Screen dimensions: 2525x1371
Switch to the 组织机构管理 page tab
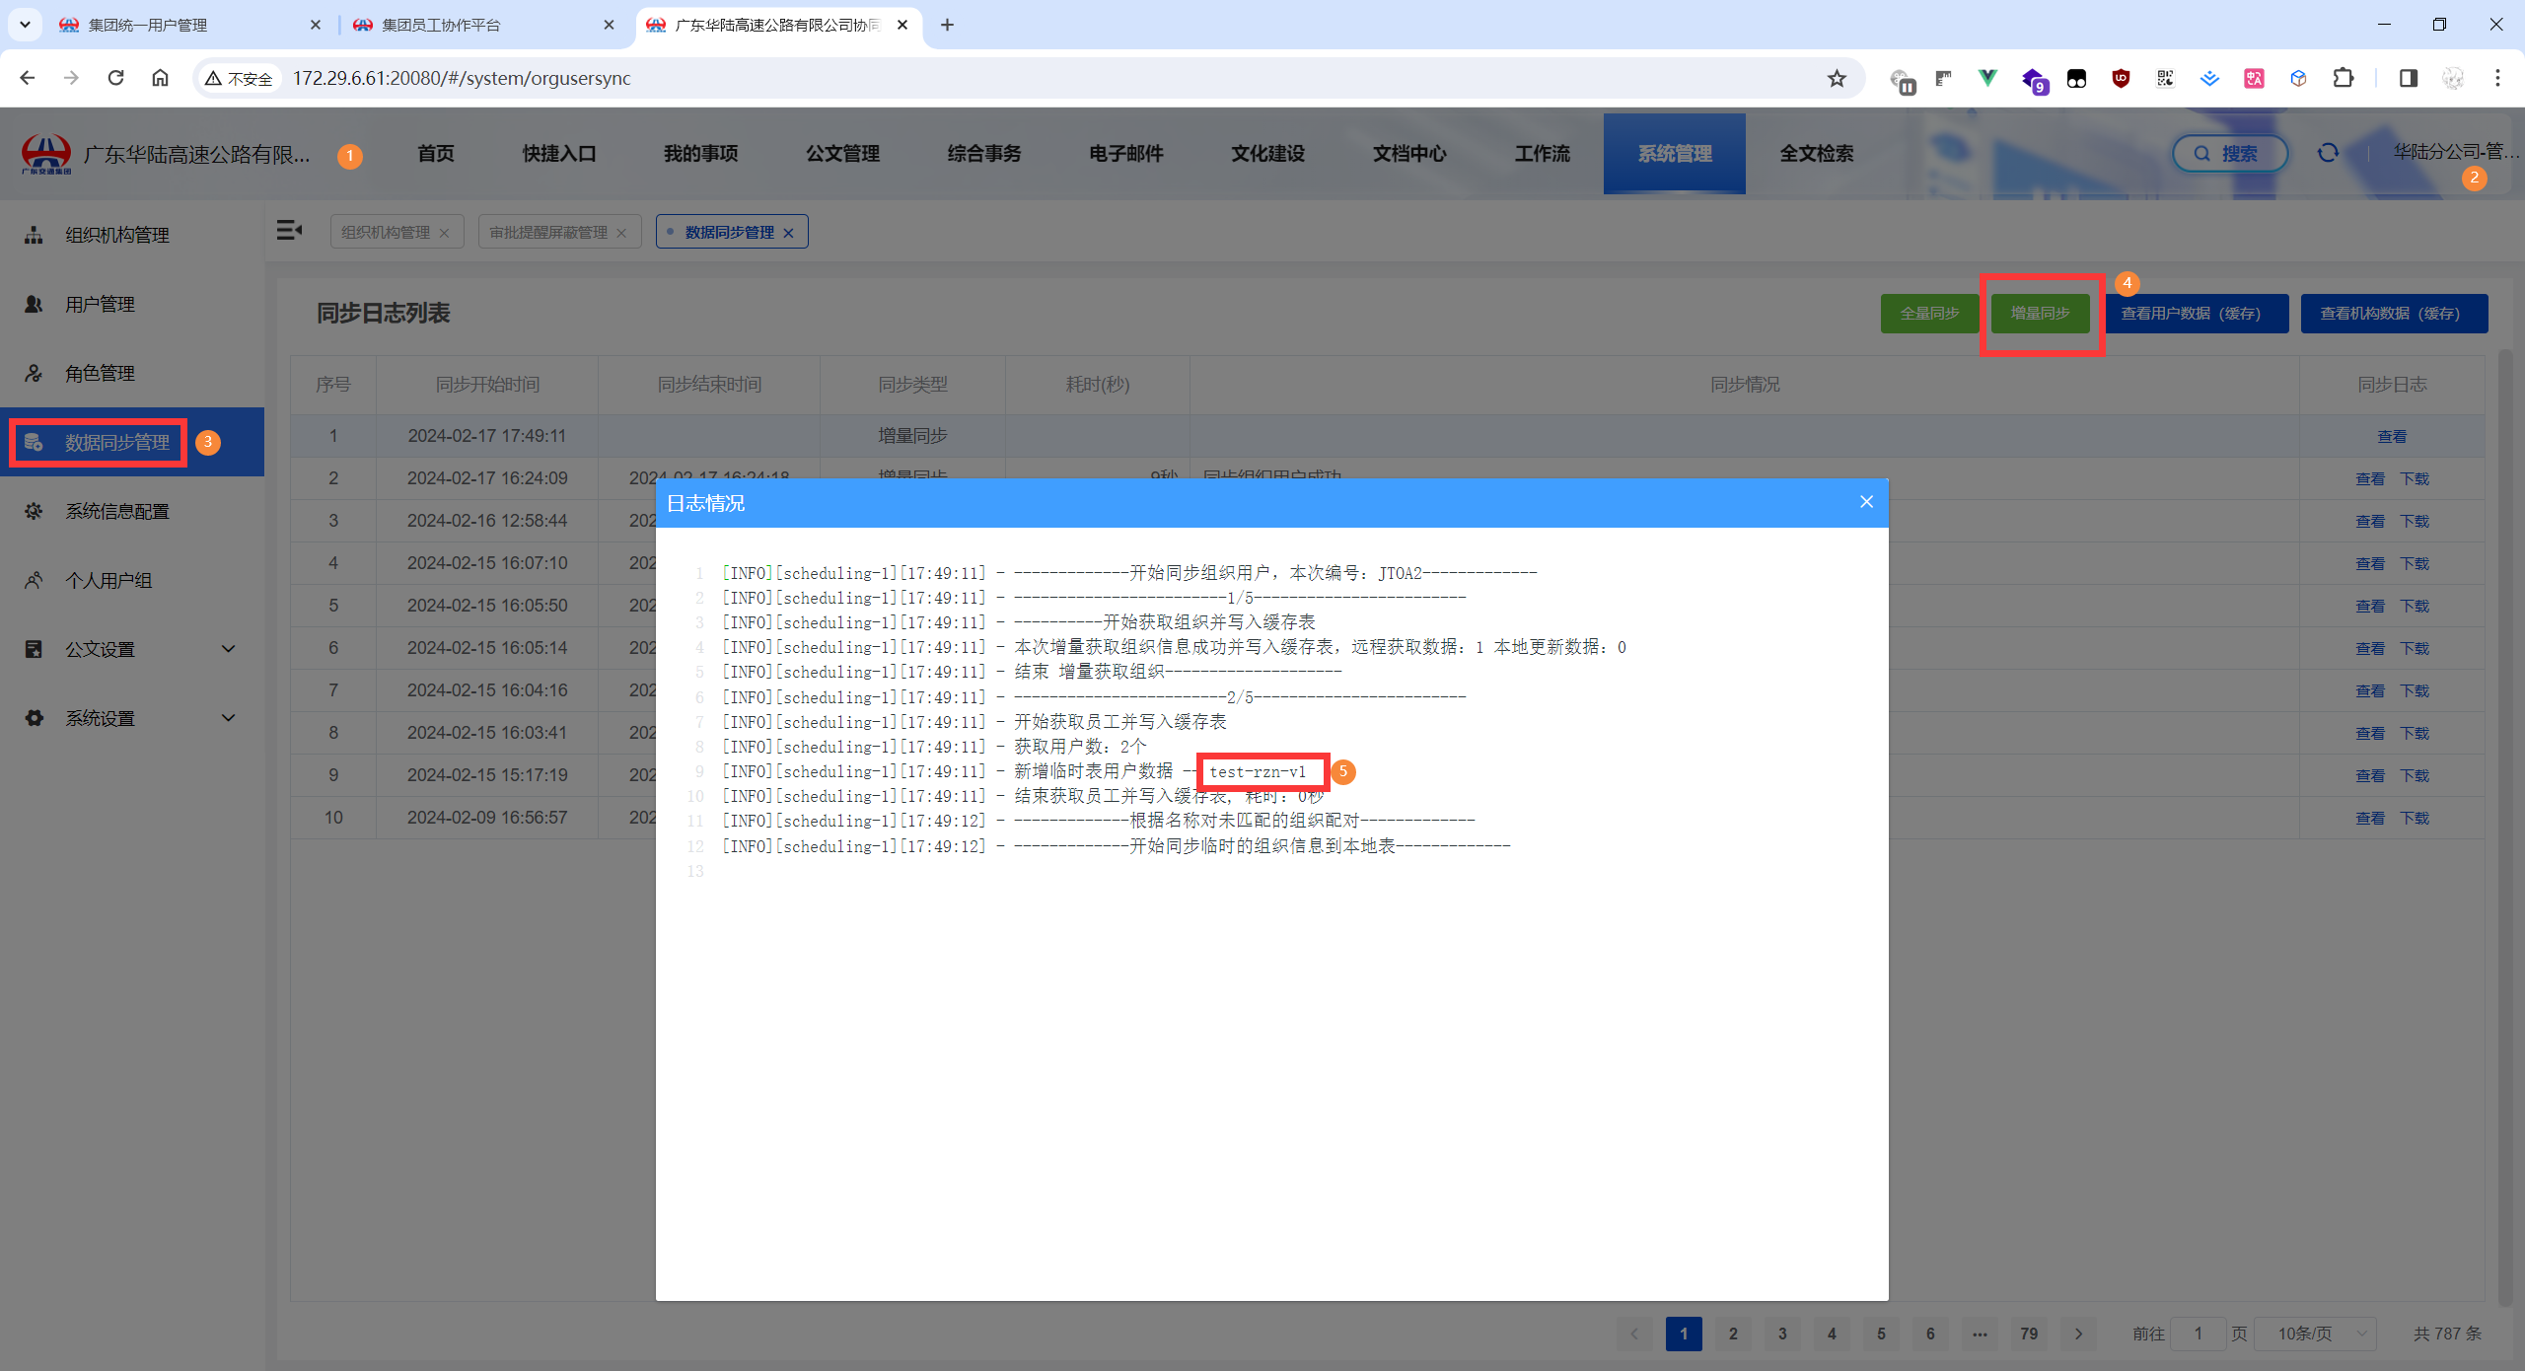pos(386,232)
